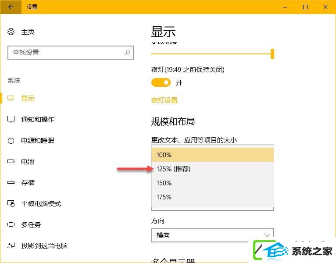Close the Settings window

coord(325,7)
